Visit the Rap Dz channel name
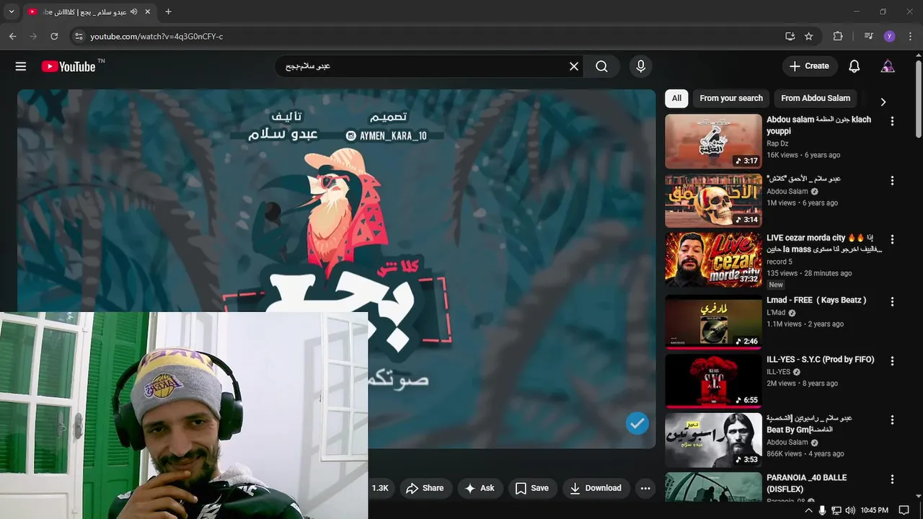The width and height of the screenshot is (923, 519). 777,143
